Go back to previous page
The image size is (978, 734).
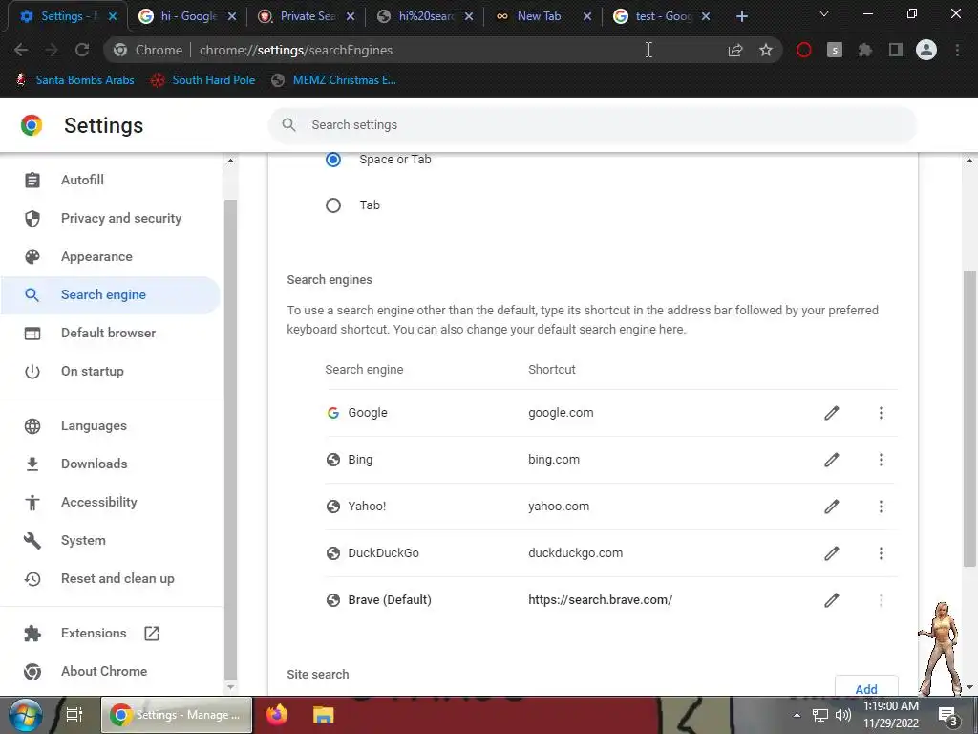click(21, 50)
